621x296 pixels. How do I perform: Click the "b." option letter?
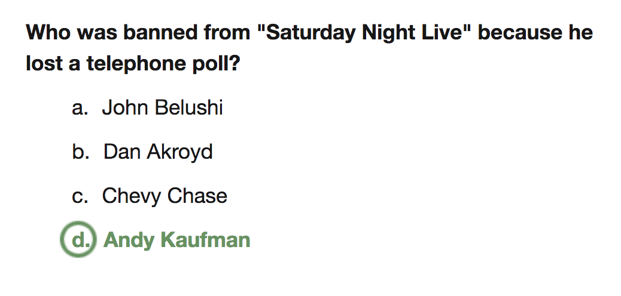pos(80,152)
